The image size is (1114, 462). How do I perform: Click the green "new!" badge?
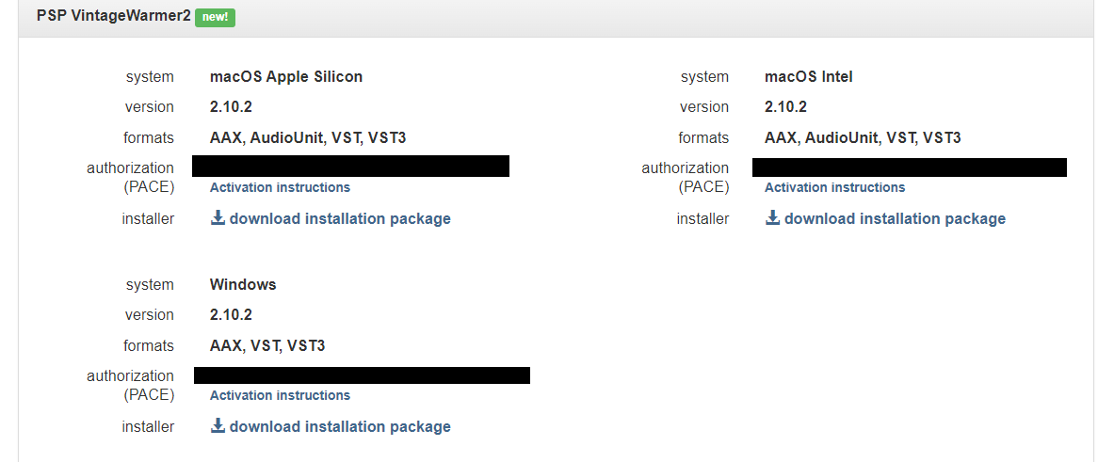(216, 17)
